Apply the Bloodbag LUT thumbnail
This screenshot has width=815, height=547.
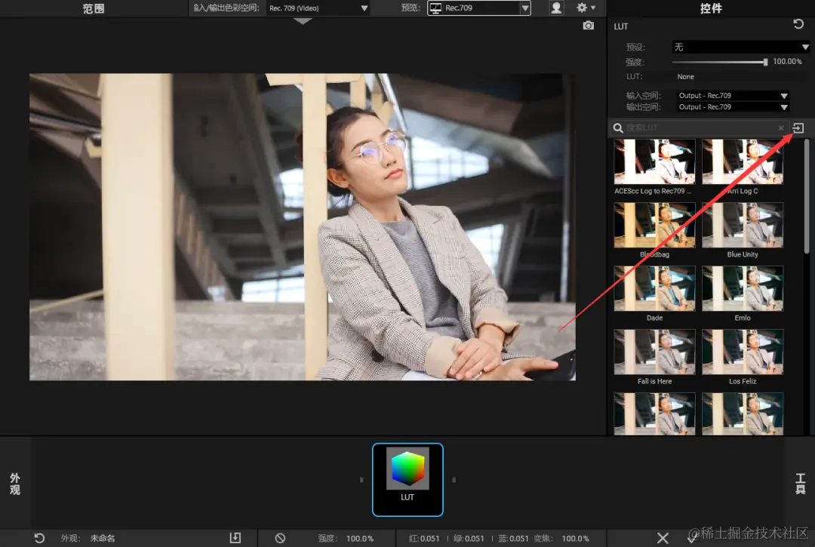[x=654, y=225]
